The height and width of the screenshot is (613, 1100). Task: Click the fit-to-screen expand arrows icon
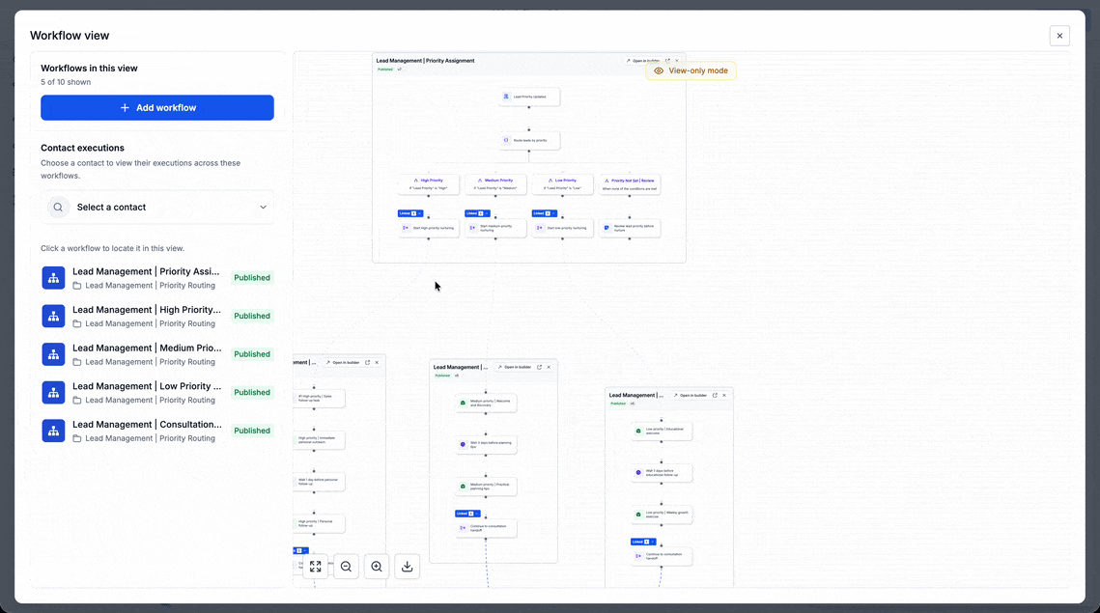tap(315, 567)
